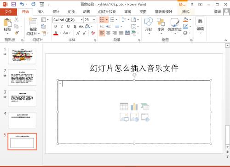
Task: Insert table icon in content placeholder
Action: coord(124,106)
